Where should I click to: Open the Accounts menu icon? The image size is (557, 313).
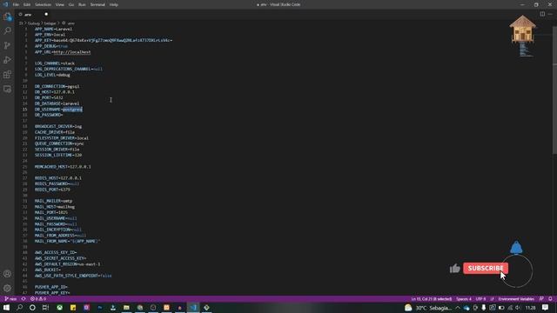pyautogui.click(x=7, y=274)
